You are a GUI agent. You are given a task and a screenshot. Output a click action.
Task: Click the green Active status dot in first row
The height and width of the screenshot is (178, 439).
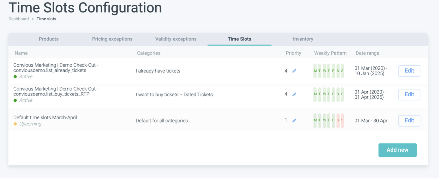point(15,77)
